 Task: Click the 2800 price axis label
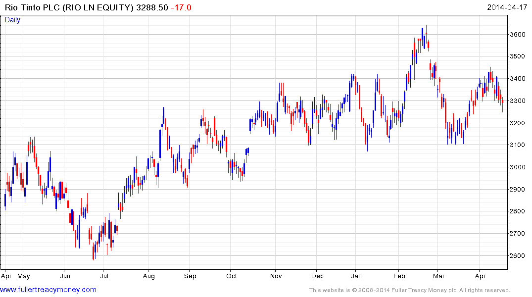point(518,211)
